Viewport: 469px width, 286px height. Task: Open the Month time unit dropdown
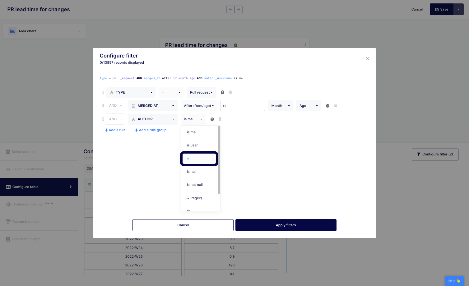(280, 106)
